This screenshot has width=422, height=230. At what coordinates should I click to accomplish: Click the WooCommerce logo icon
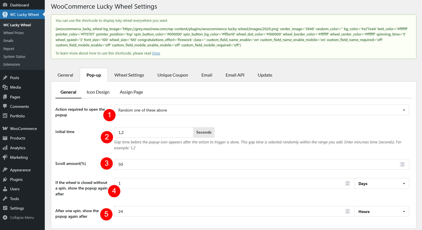click(x=5, y=129)
